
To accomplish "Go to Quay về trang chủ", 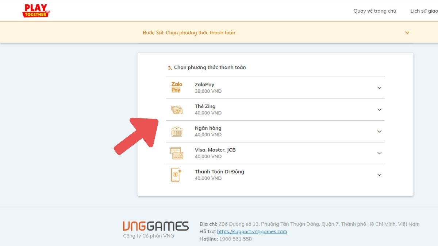I will (x=374, y=11).
